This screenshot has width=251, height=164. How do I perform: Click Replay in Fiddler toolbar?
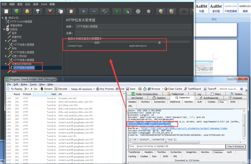coord(17,89)
